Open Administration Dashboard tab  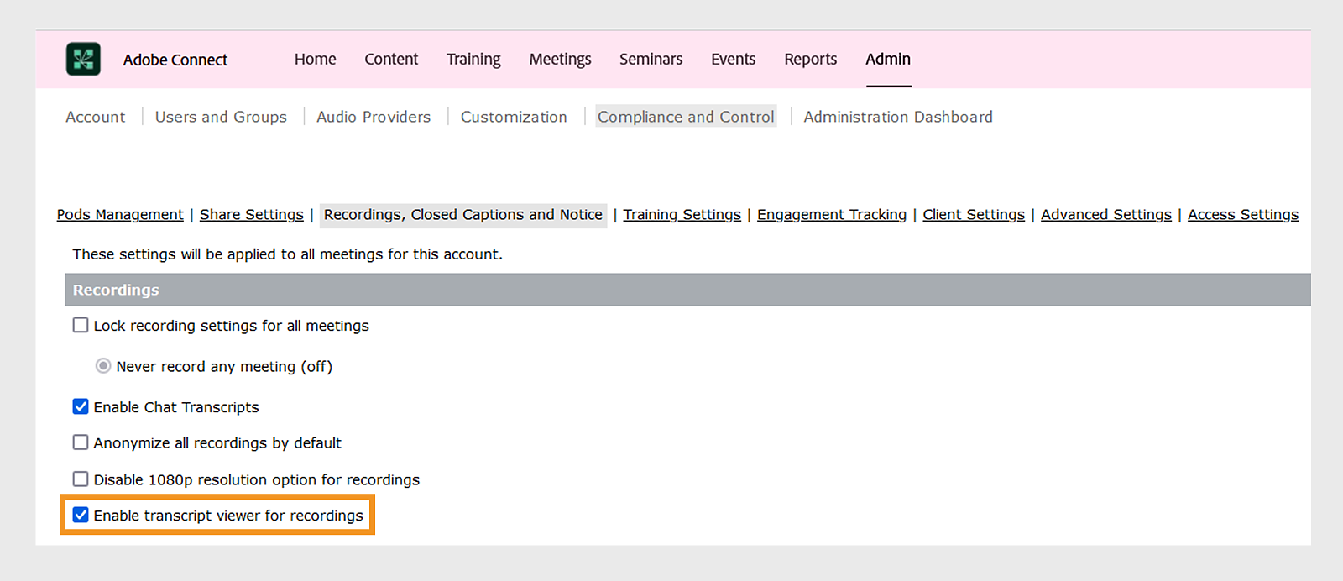pyautogui.click(x=898, y=117)
